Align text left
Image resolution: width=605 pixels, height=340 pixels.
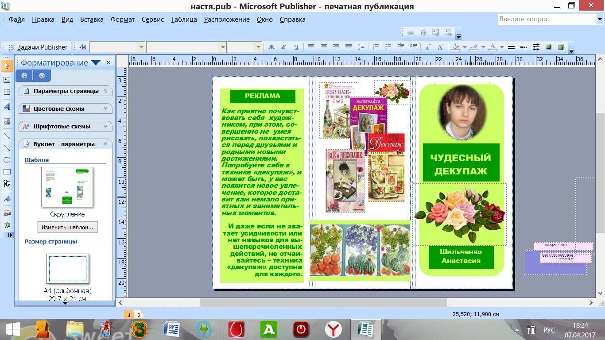click(x=311, y=47)
